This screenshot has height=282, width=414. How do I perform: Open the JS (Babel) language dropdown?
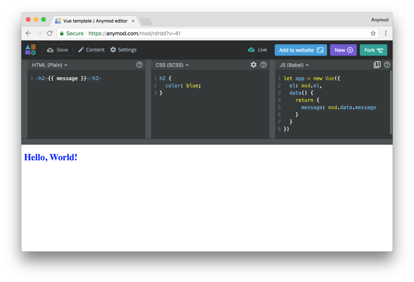click(x=294, y=65)
